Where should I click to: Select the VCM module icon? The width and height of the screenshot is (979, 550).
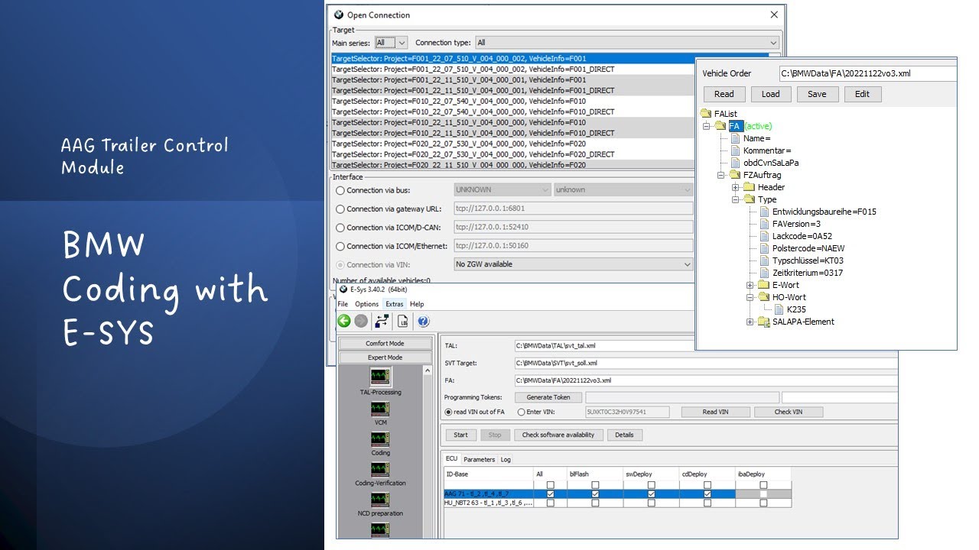point(380,409)
